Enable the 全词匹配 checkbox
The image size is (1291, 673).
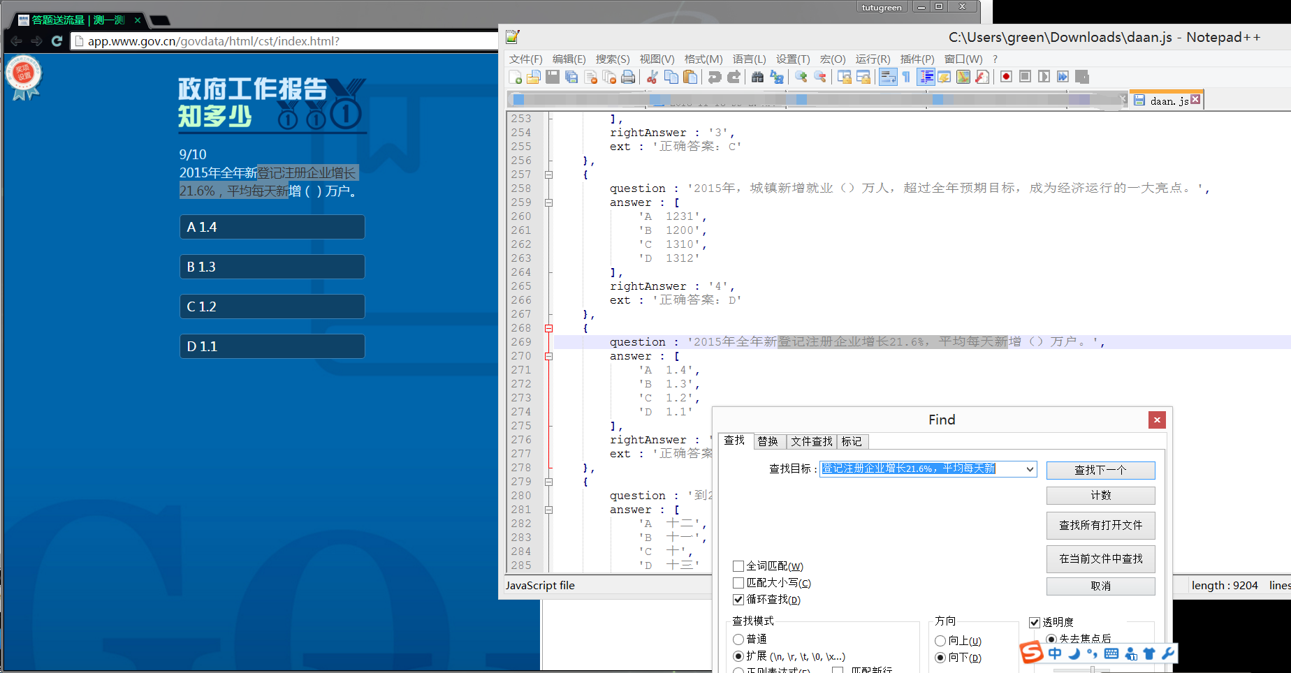[x=738, y=566]
